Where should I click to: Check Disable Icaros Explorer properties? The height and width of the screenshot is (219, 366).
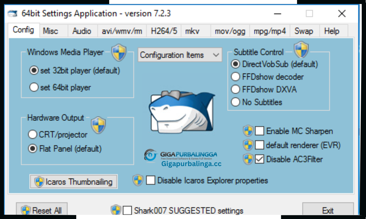coord(151,180)
